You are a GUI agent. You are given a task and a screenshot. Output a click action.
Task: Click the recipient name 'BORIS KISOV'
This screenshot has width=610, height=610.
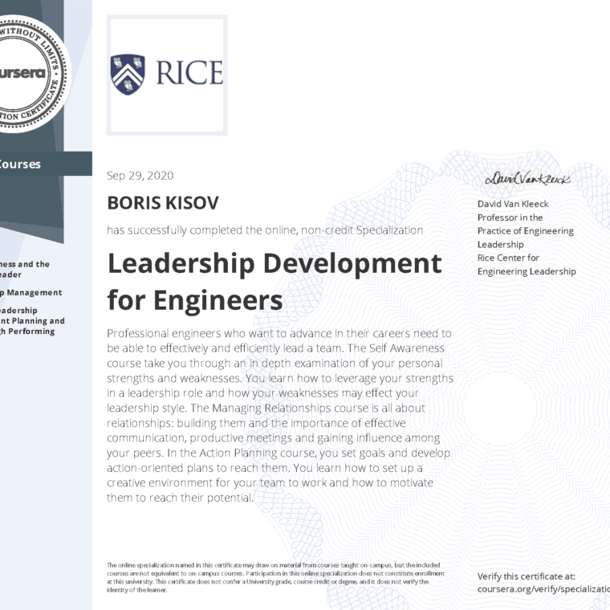163,203
